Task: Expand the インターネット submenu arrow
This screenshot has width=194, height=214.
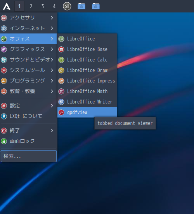Action: [52, 28]
